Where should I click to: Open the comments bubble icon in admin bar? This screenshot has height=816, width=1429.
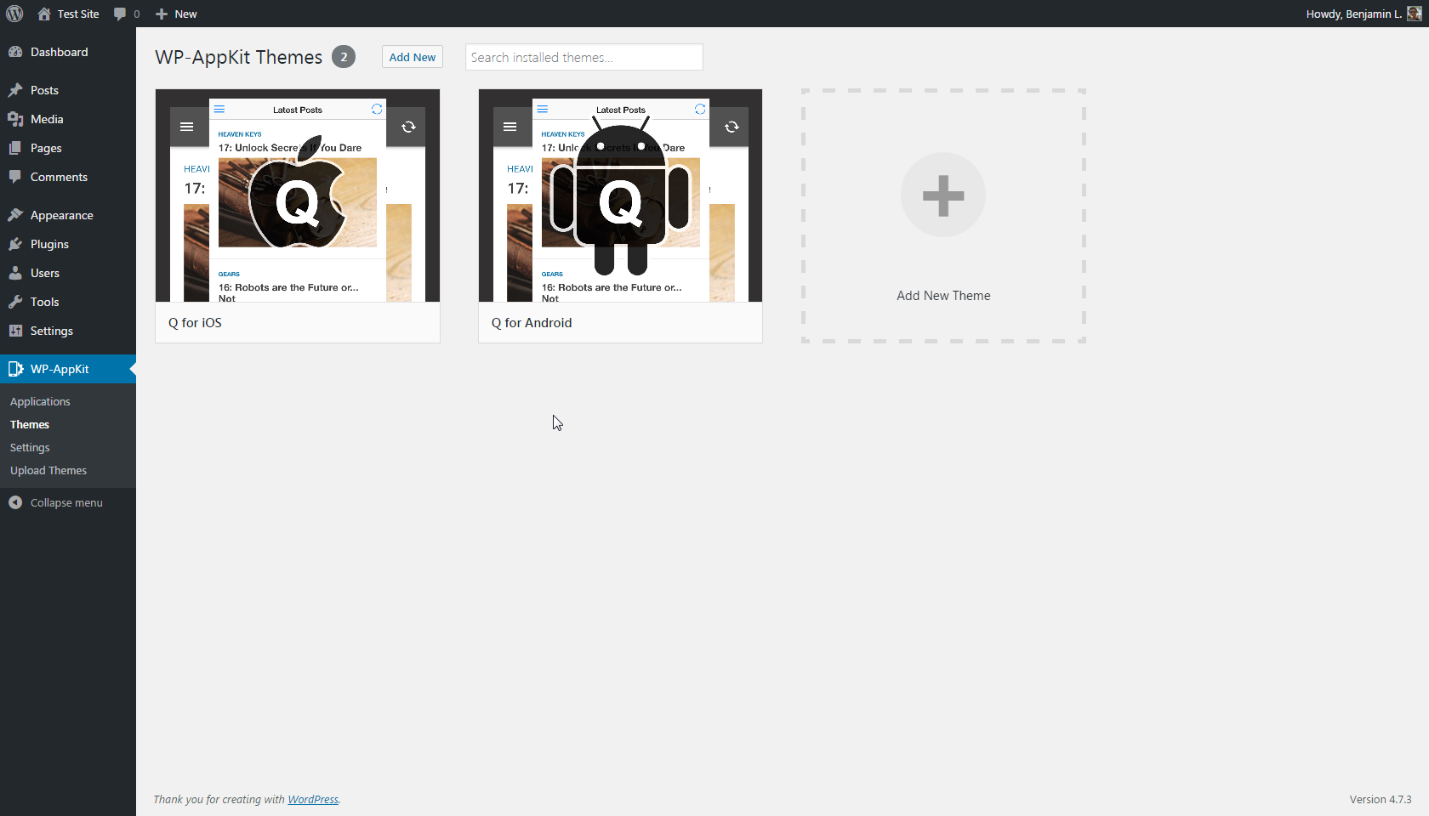[120, 14]
